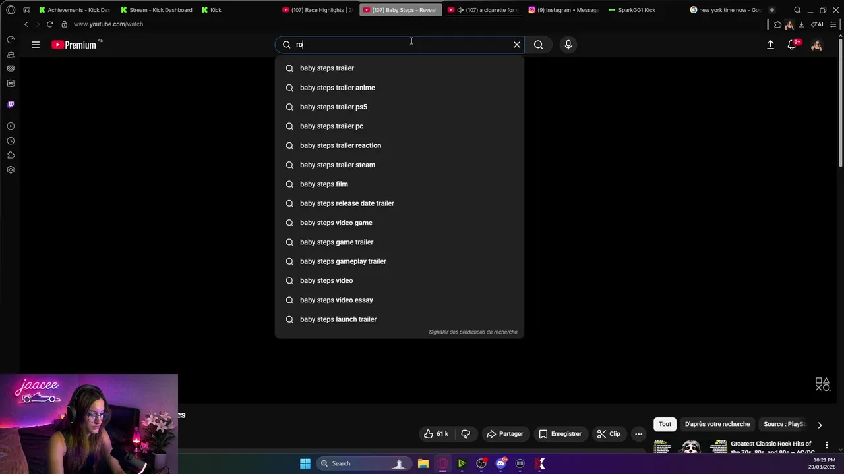Create a Clip of the video
The width and height of the screenshot is (844, 474).
pos(608,434)
